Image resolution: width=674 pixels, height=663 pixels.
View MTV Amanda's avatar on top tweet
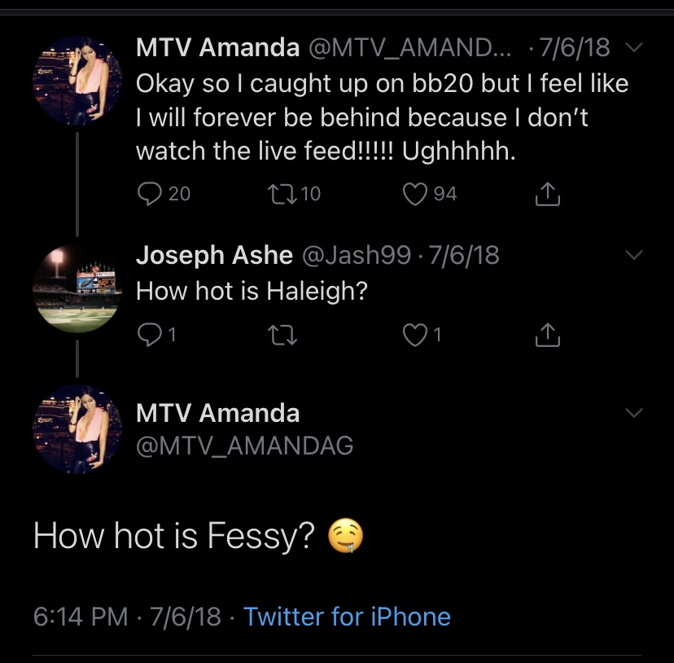[x=77, y=81]
